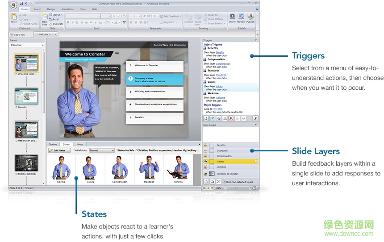Click the Edit States button
384x242 pixels.
pyautogui.click(x=57, y=150)
